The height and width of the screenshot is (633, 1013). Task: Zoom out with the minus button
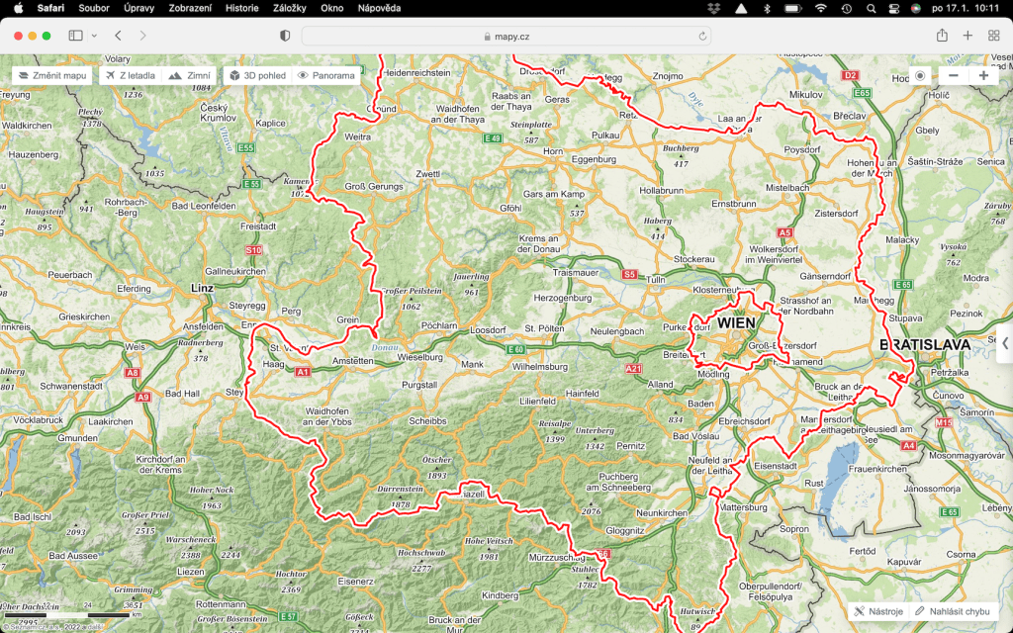pyautogui.click(x=953, y=76)
